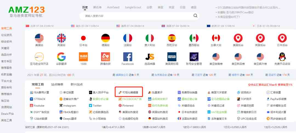Open Deals平台 in left sidebar
The height and width of the screenshot is (133, 296).
point(7,114)
